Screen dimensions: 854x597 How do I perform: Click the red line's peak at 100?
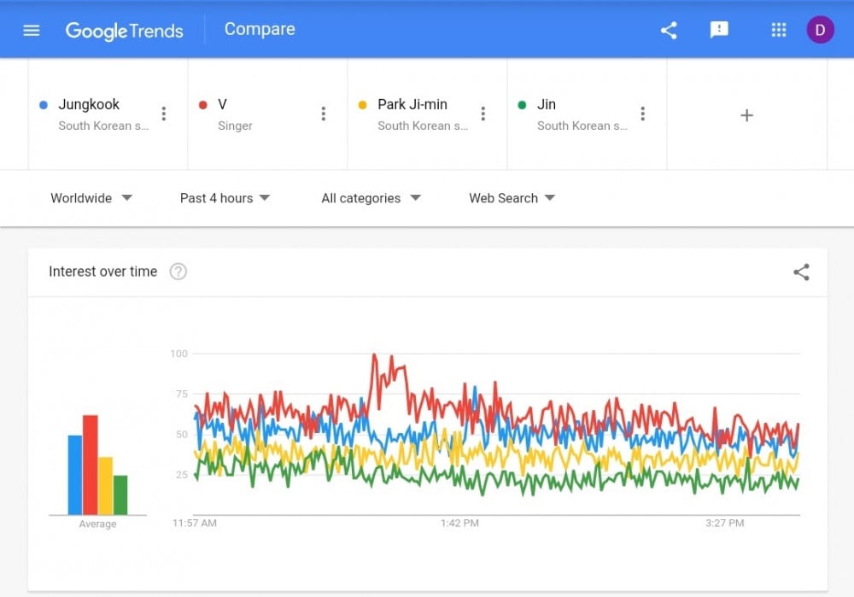374,355
